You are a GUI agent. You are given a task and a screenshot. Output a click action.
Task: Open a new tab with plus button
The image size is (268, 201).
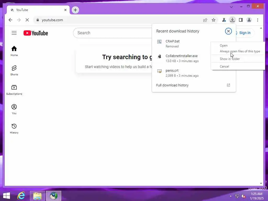point(75,10)
